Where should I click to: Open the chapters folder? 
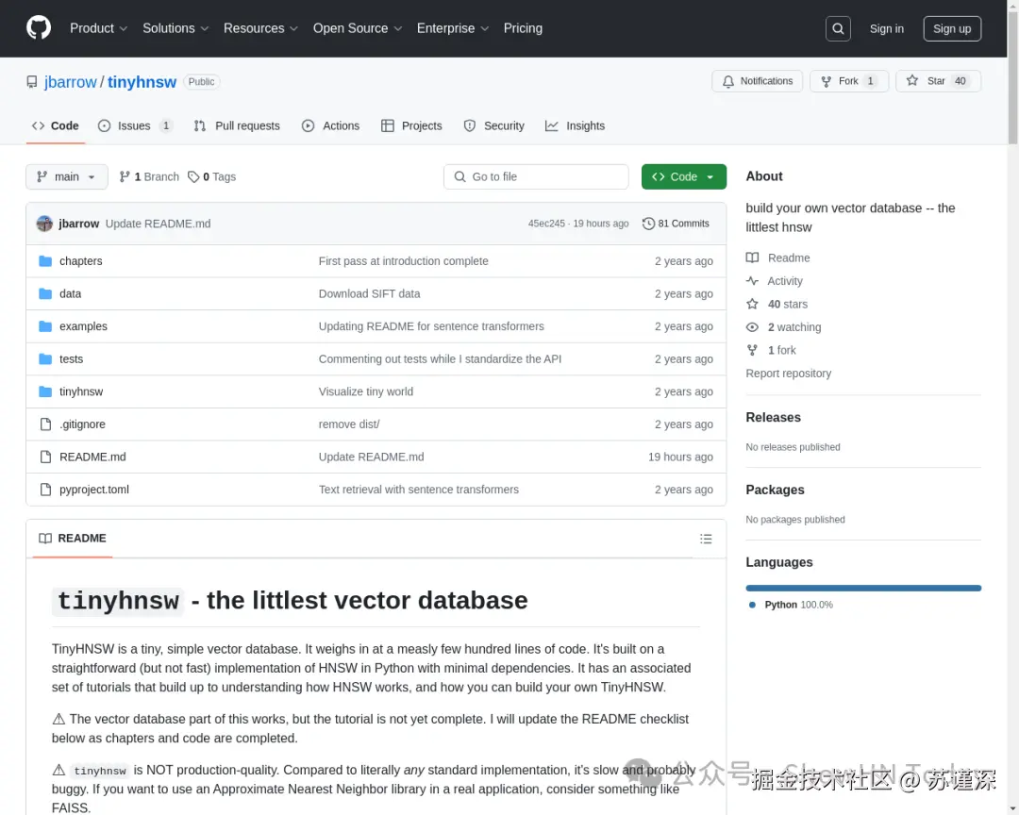80,260
